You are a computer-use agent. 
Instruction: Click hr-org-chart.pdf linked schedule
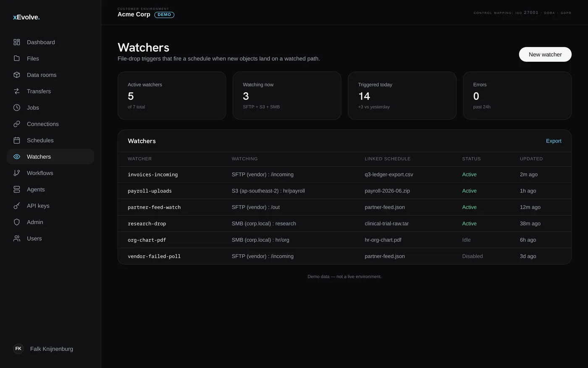pyautogui.click(x=383, y=240)
